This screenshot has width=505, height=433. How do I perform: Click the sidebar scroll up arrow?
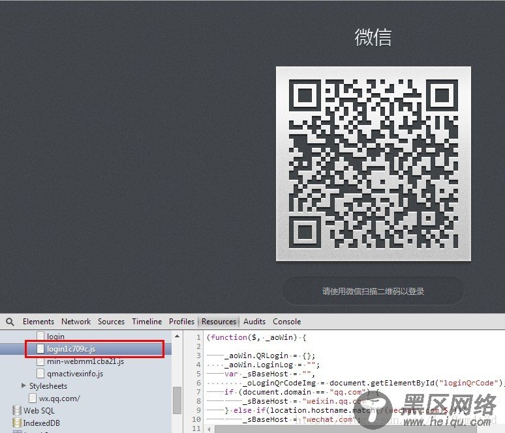click(177, 336)
